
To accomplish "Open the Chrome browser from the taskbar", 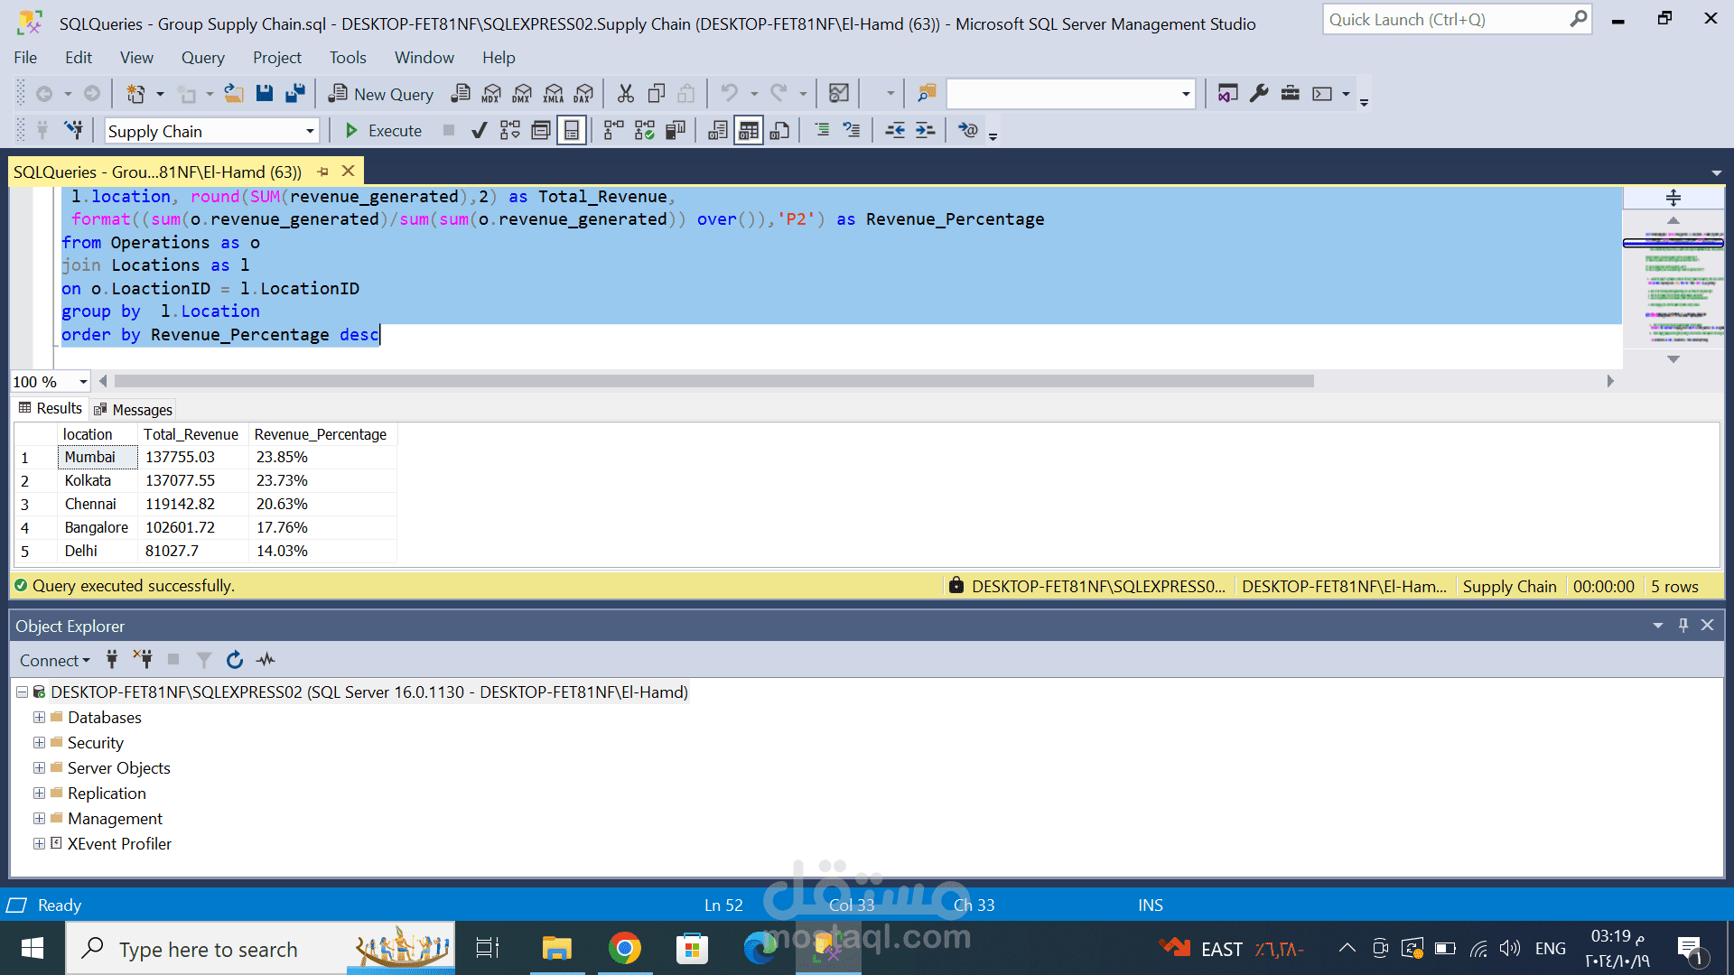I will pos(624,949).
